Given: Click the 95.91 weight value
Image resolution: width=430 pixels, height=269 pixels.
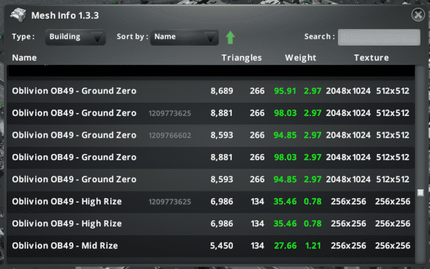Looking at the screenshot, I should point(285,91).
